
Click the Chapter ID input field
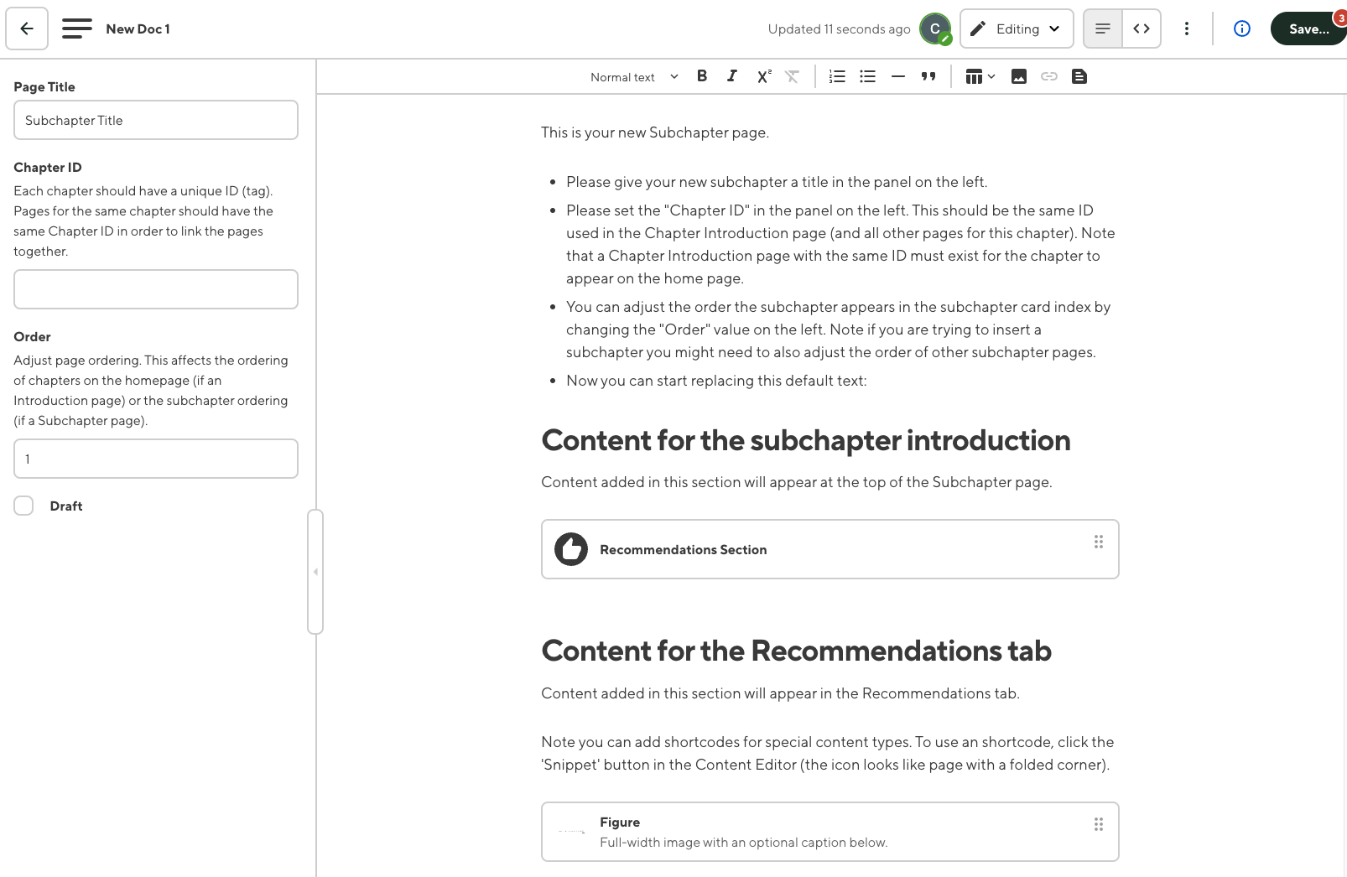[x=156, y=289]
